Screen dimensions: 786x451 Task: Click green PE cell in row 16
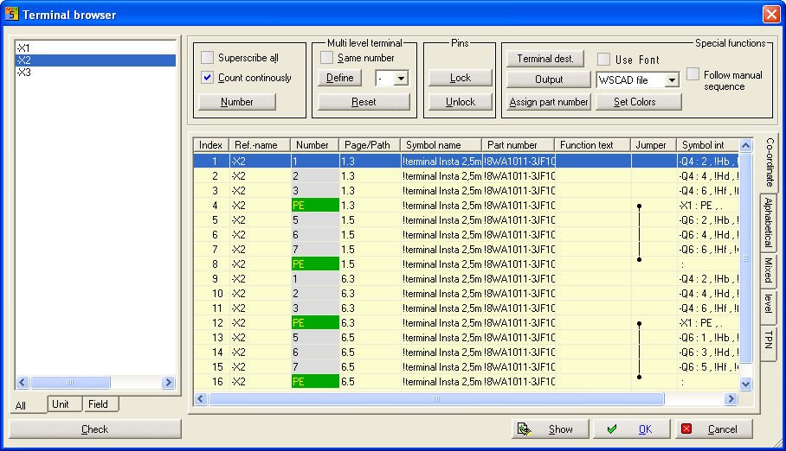(315, 381)
